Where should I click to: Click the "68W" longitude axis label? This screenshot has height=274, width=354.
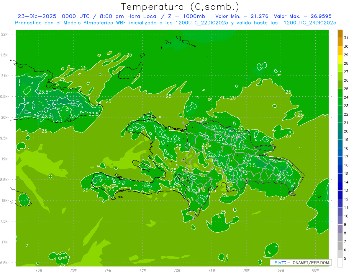pos(315,270)
